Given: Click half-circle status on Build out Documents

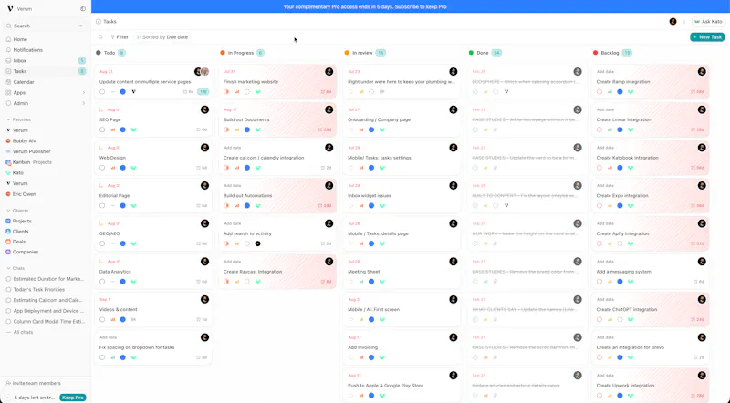Looking at the screenshot, I should click(x=226, y=129).
